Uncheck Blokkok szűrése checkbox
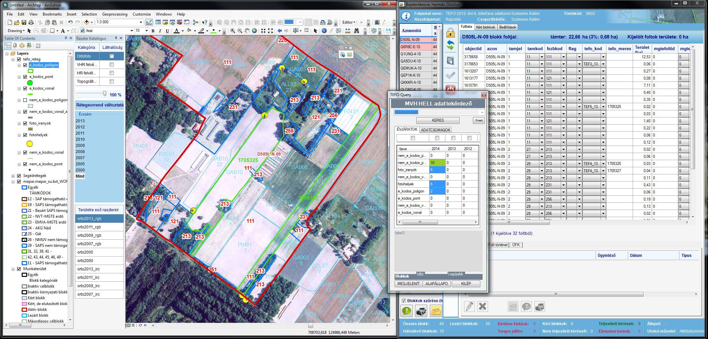Viewport: 708px width, 339px height. [x=404, y=301]
